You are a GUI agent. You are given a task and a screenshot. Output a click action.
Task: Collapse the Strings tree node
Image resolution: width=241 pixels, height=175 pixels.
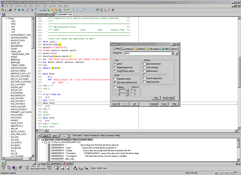click(x=6, y=18)
